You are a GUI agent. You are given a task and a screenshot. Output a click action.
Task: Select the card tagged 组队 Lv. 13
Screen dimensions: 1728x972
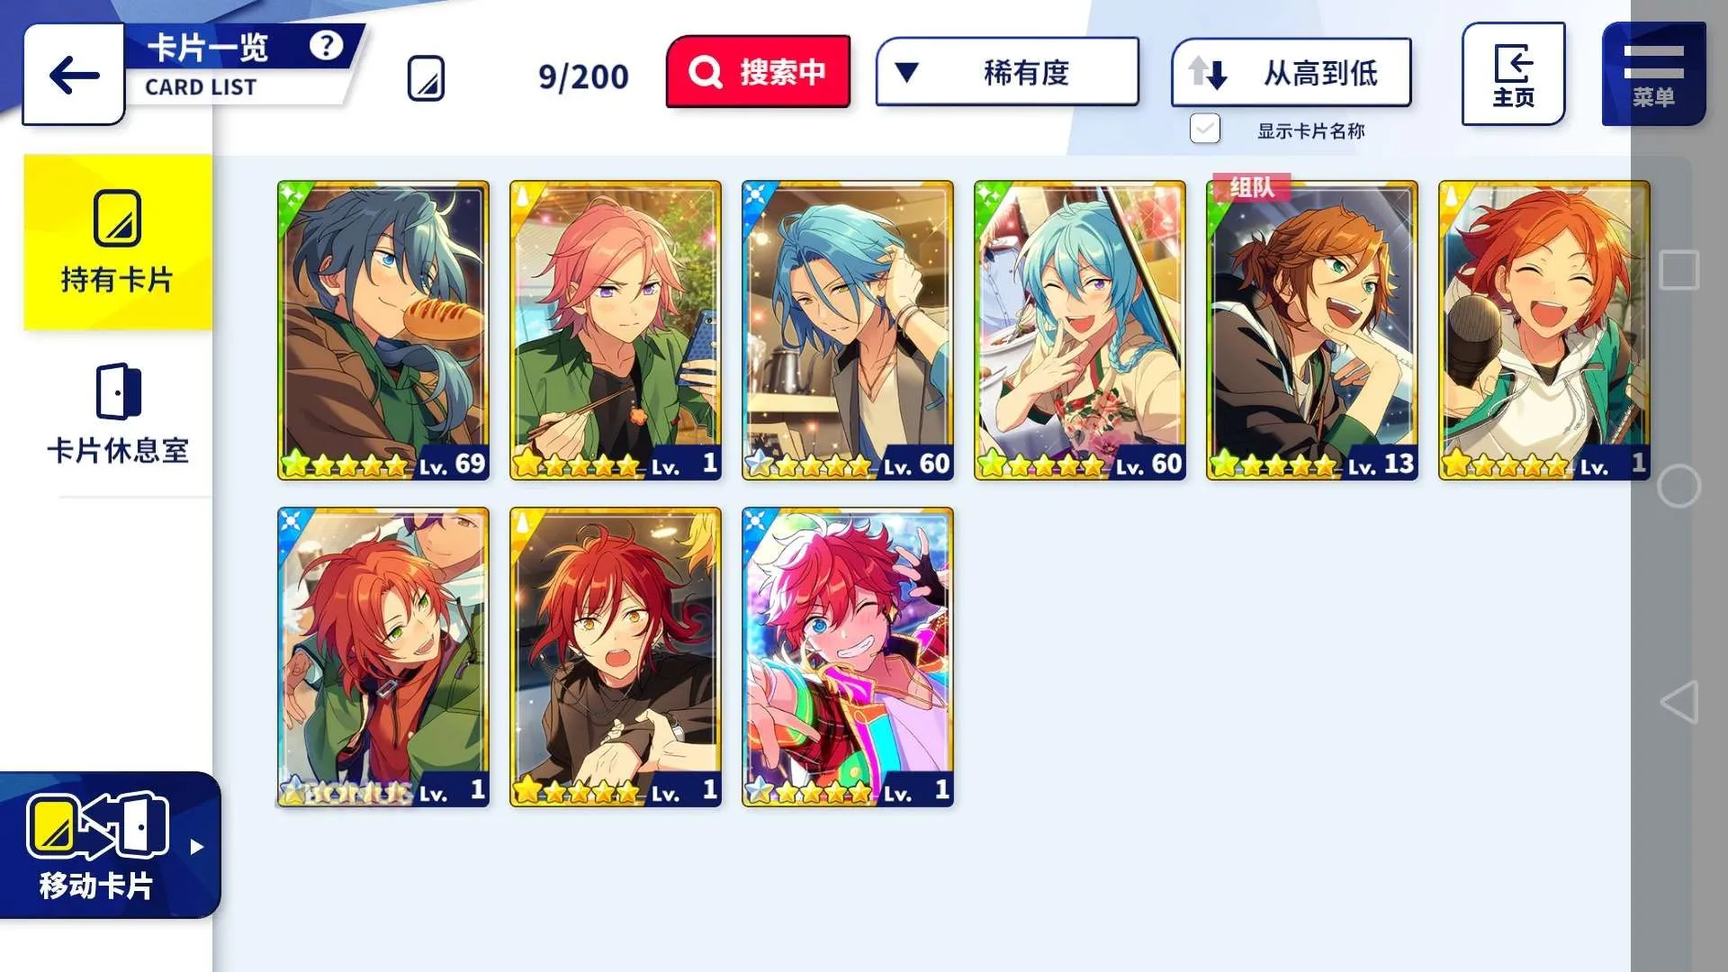(1312, 330)
